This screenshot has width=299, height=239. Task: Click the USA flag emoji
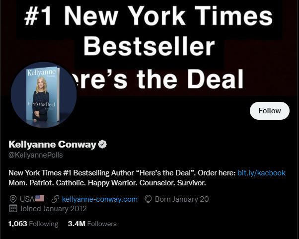(40, 198)
